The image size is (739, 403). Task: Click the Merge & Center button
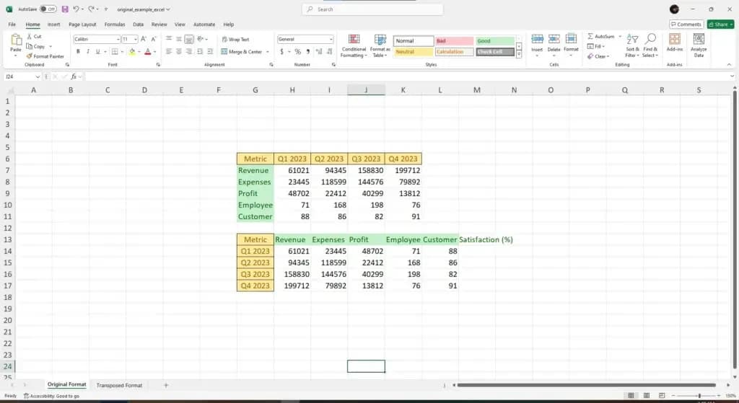pyautogui.click(x=241, y=52)
